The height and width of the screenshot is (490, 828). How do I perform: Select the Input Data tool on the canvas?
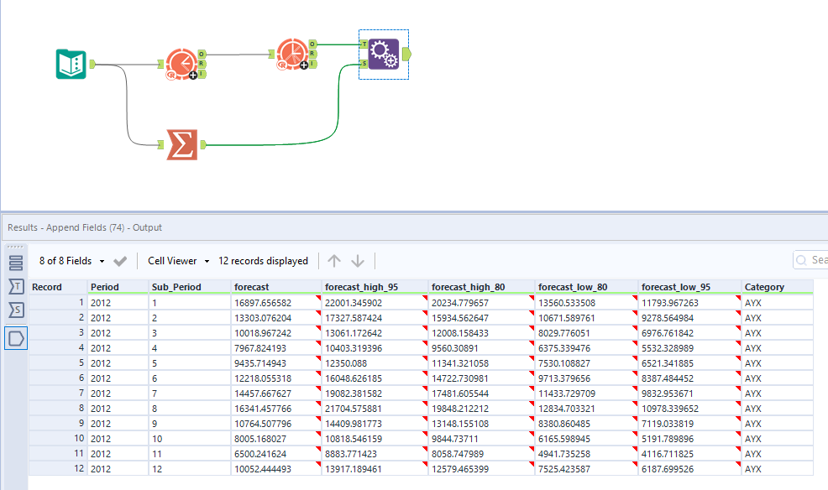70,63
